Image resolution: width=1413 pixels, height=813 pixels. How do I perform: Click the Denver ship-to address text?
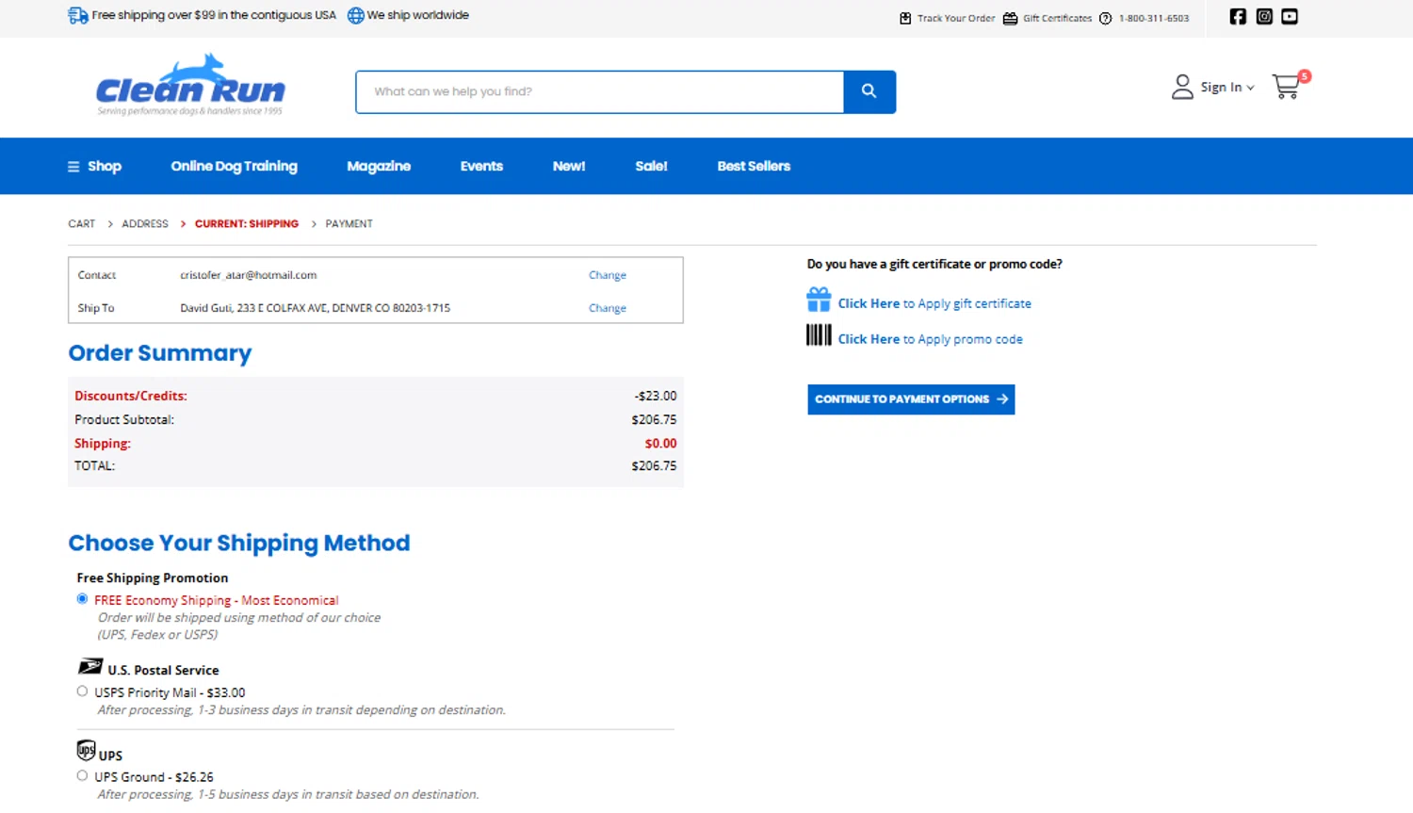tap(315, 308)
